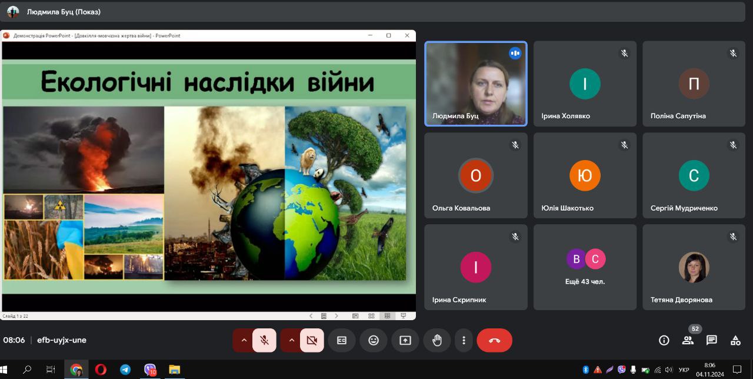Turn on closed captions
The width and height of the screenshot is (753, 379).
(342, 340)
